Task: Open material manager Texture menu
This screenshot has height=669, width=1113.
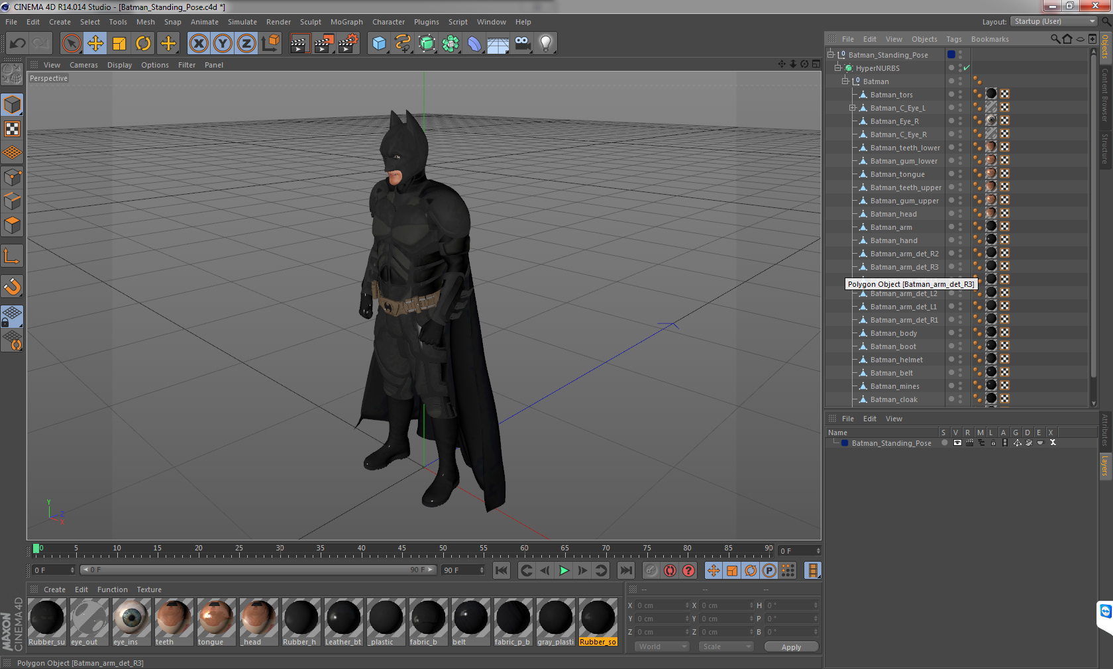Action: [149, 590]
